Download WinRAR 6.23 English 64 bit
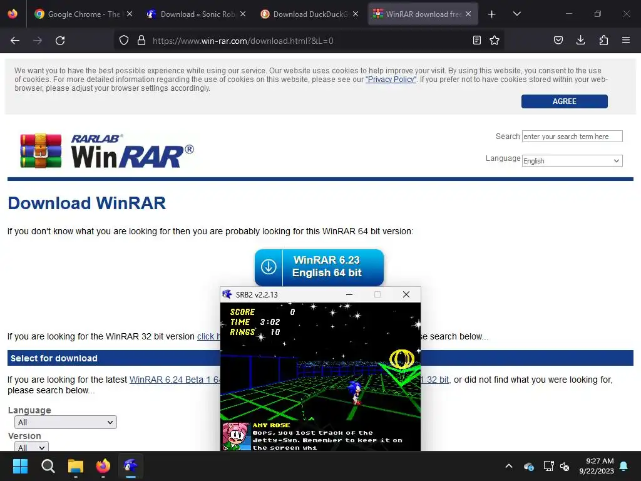The width and height of the screenshot is (641, 481). coord(319,267)
